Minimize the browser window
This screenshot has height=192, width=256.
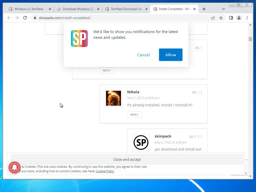[232, 5]
